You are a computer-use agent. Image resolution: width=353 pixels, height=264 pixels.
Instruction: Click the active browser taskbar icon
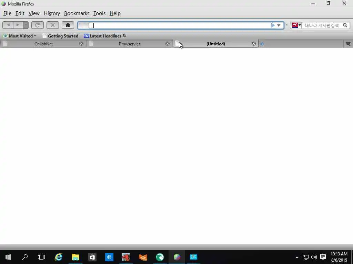[177, 257]
